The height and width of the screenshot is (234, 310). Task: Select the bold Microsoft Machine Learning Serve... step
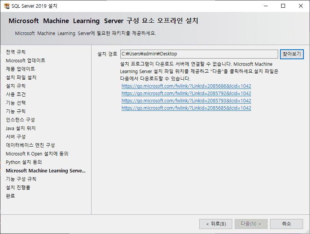(x=46, y=171)
